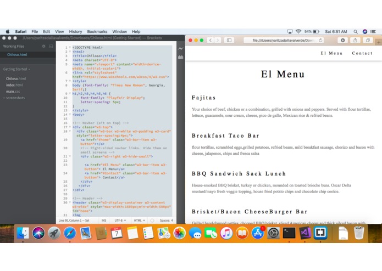
Task: Click the Safari address bar field
Action: pyautogui.click(x=284, y=41)
